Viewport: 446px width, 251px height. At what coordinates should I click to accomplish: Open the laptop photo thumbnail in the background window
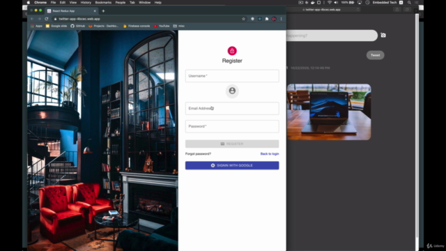point(329,112)
